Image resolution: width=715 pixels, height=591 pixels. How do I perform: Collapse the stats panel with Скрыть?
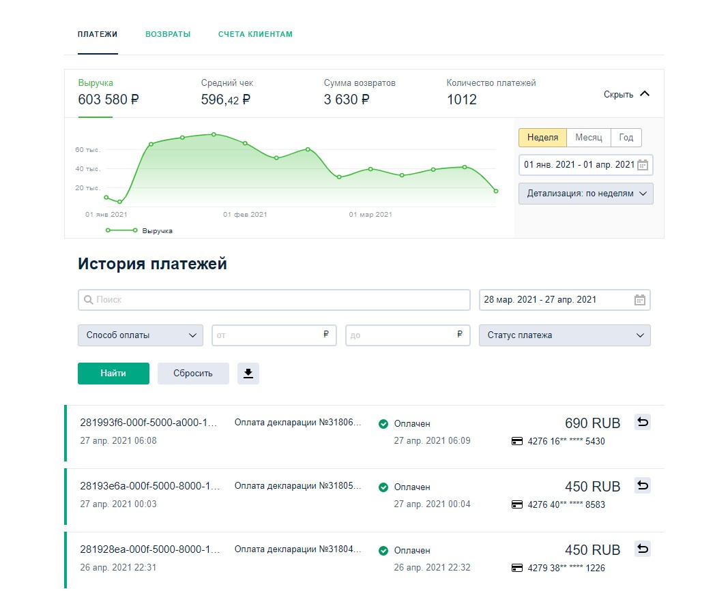click(x=626, y=95)
